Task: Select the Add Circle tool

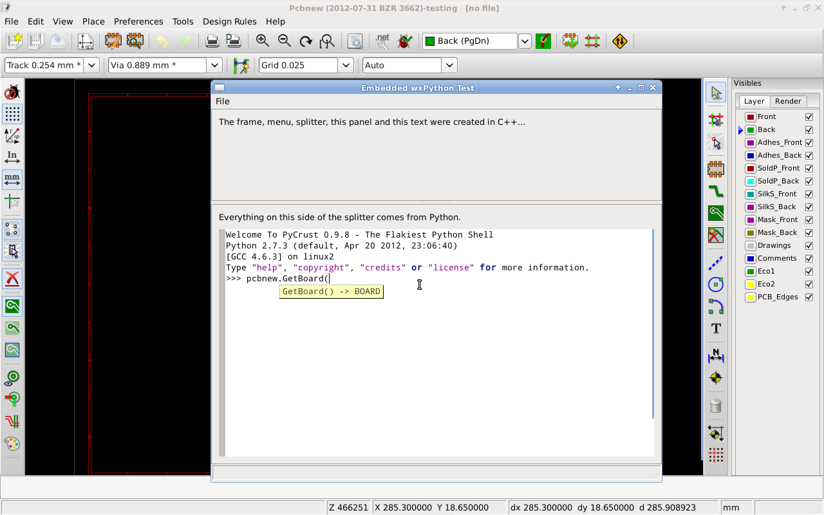Action: [x=716, y=285]
